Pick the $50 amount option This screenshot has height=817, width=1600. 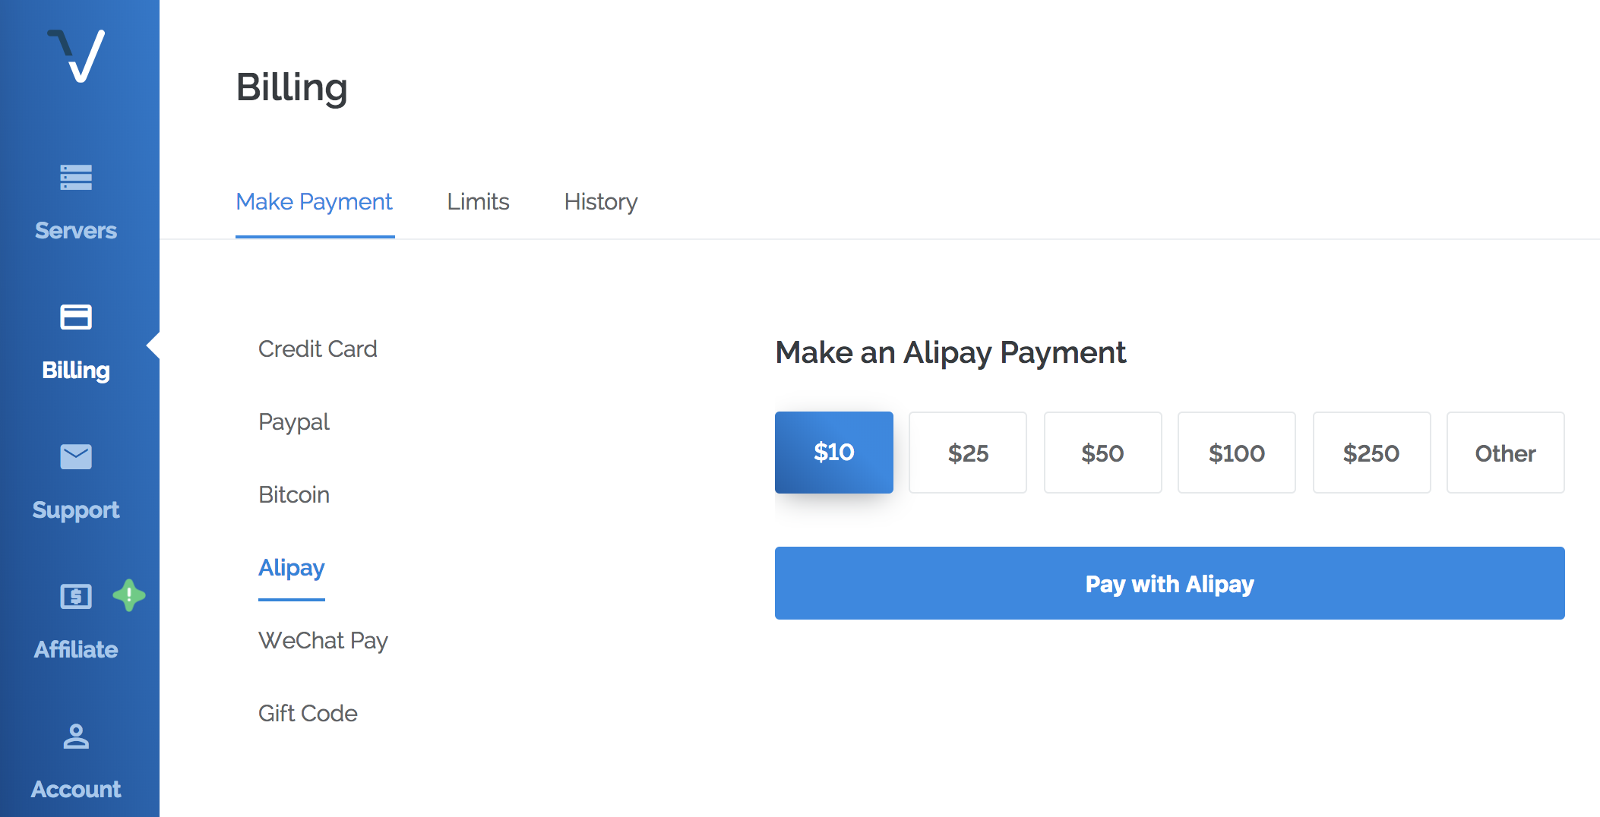(1102, 453)
